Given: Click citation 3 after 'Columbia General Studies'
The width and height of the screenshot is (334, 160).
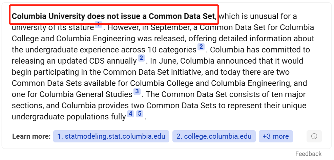Looking at the screenshot, I should point(137,91).
